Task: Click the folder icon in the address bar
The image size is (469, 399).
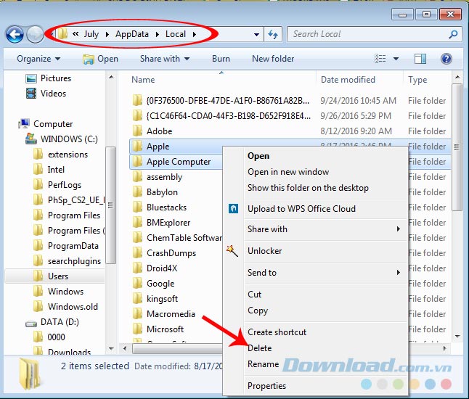Action: [62, 34]
